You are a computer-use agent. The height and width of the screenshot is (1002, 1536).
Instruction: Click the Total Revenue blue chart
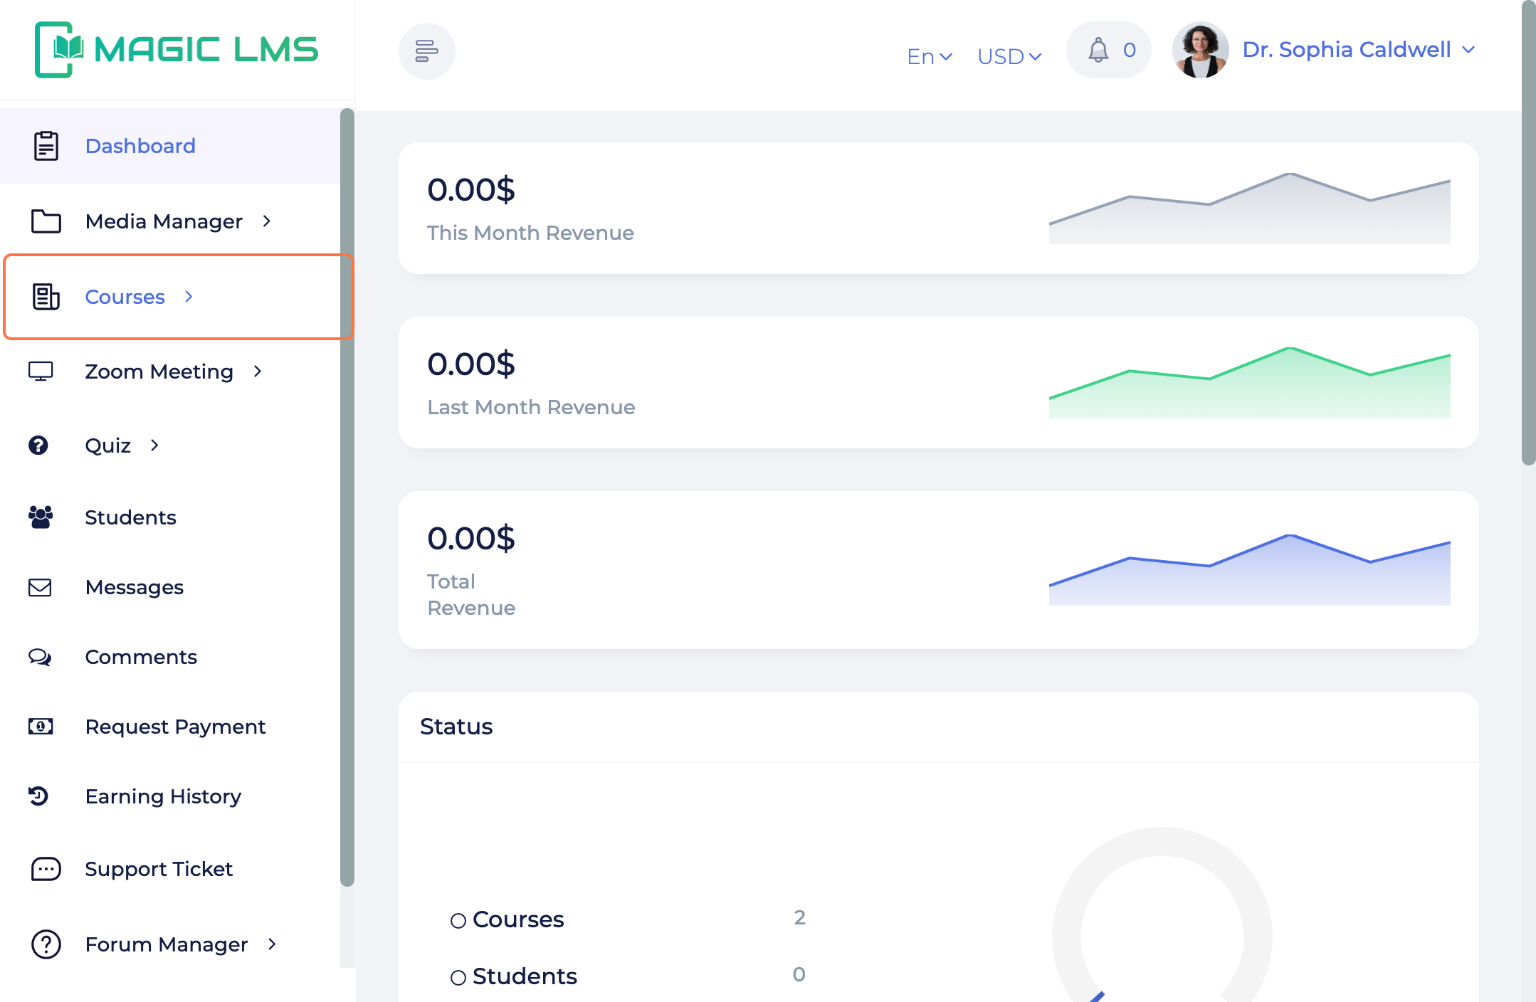1249,569
